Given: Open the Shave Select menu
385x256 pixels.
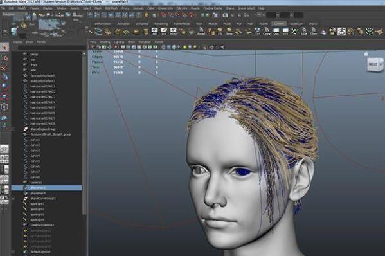Looking at the screenshot, I should [x=246, y=8].
